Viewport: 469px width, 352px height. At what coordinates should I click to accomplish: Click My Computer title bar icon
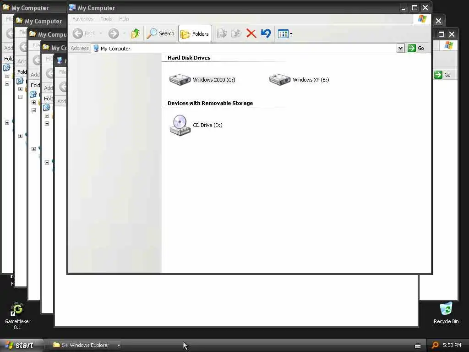(x=72, y=7)
